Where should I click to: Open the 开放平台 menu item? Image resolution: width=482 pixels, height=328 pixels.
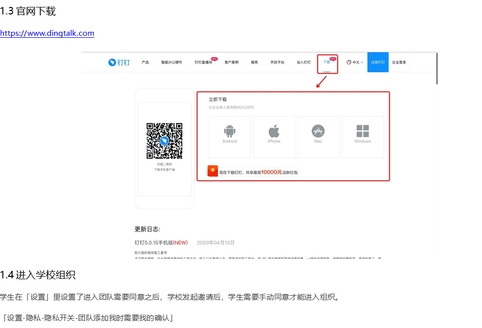point(277,63)
